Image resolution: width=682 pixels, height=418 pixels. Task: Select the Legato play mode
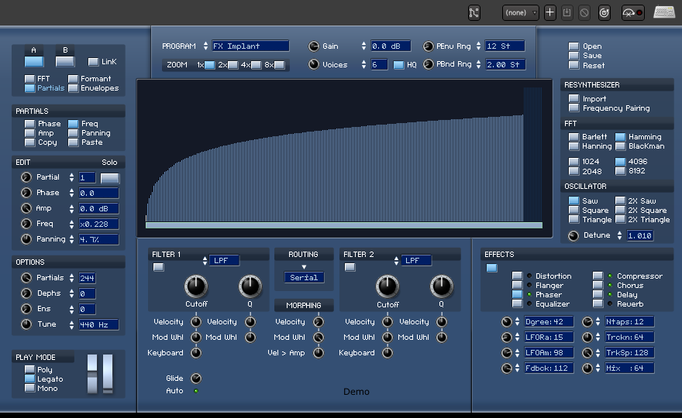30,379
